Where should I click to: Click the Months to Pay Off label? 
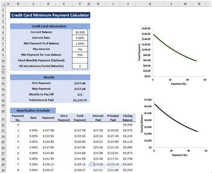pos(41,94)
